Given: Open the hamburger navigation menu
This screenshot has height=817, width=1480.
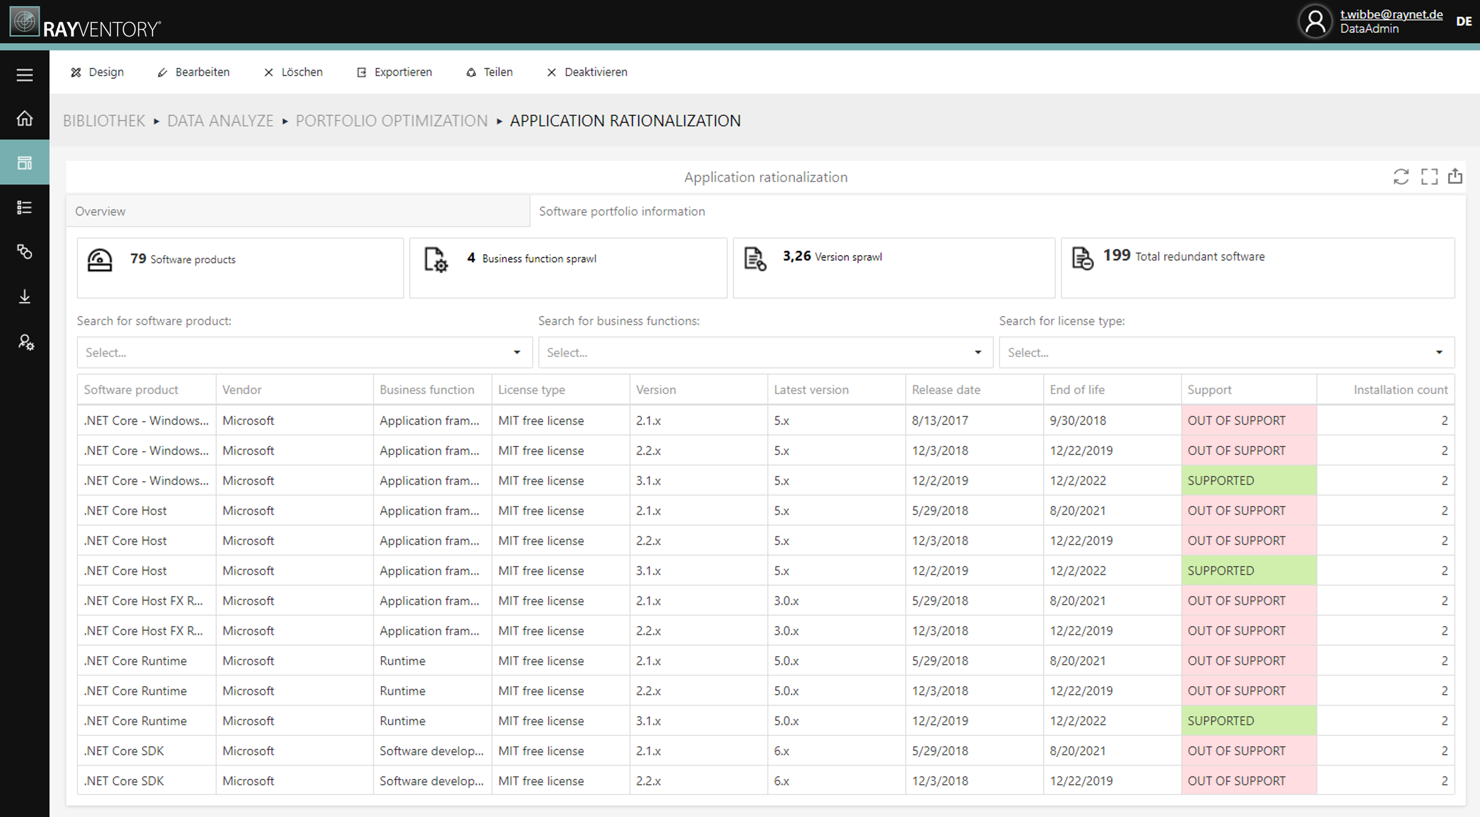Looking at the screenshot, I should 25,75.
